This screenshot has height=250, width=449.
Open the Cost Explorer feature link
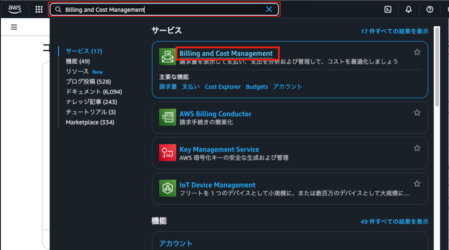tap(223, 87)
